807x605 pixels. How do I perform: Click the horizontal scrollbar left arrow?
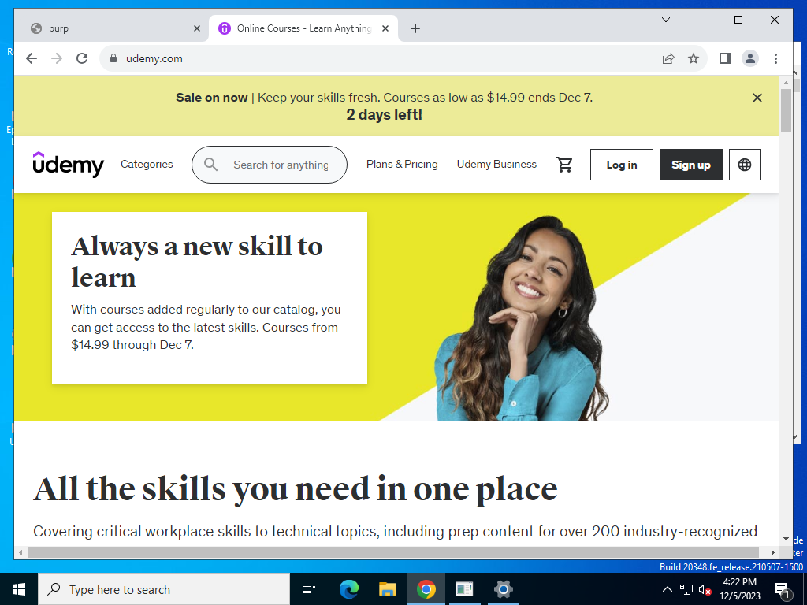click(20, 552)
